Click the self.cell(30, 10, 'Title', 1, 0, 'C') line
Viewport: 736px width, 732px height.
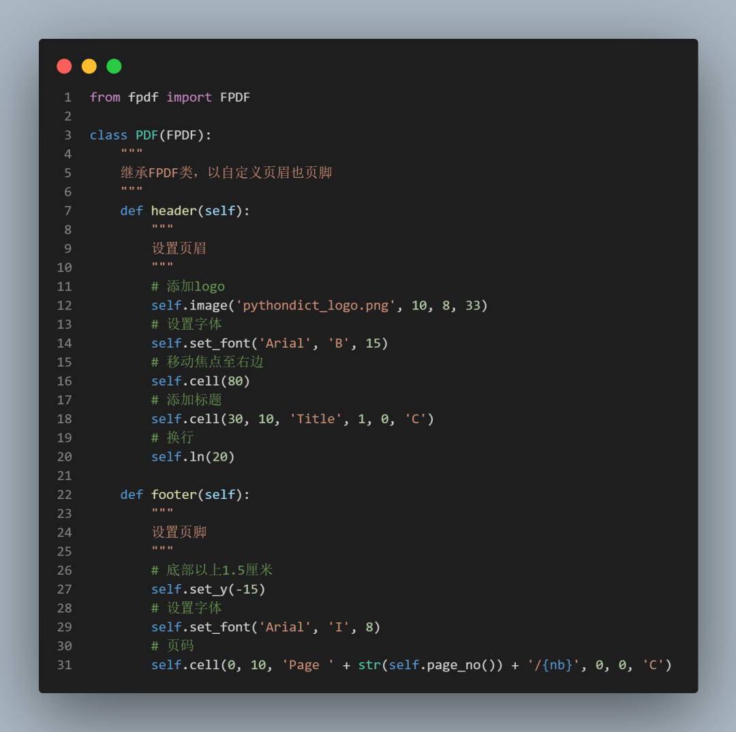(292, 419)
